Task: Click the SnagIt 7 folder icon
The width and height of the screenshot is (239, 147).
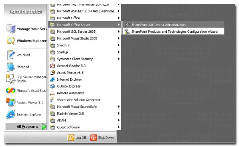Action: click(x=53, y=45)
